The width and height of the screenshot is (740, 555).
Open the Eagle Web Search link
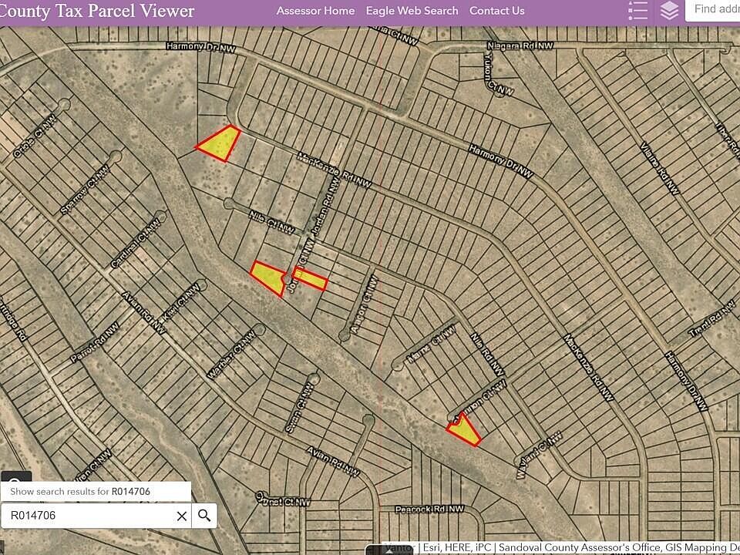tap(412, 11)
